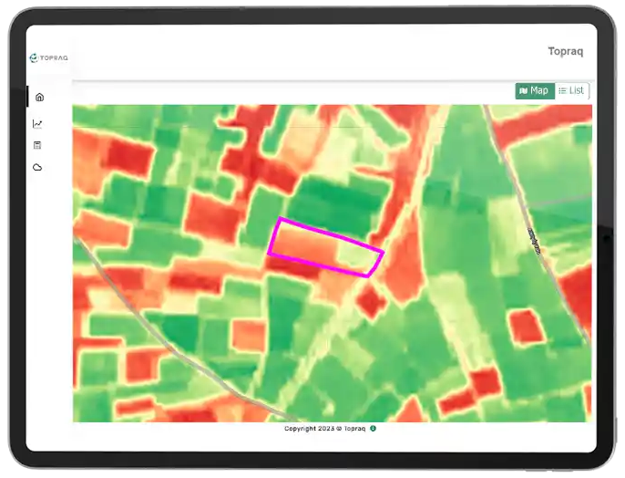Viewport: 625px width, 478px height.
Task: Click the calendar icon in the sidebar
Action: pos(38,145)
